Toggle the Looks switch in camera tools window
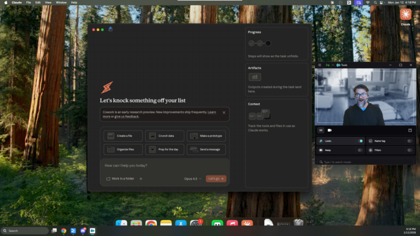This screenshot has width=420, height=236. (x=360, y=141)
